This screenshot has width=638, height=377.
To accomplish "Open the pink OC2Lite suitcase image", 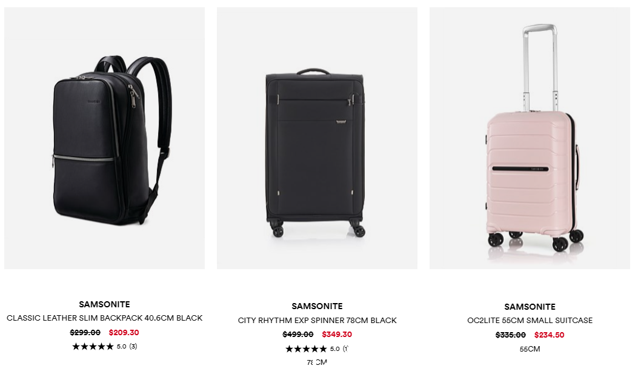I will (x=530, y=138).
